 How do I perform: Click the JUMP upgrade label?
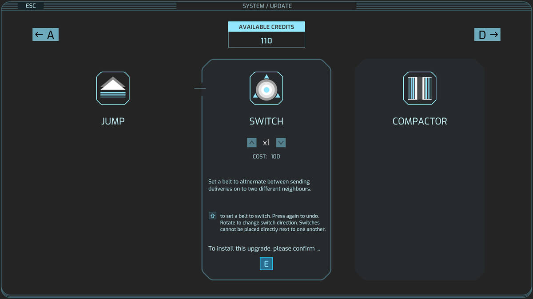[x=113, y=121]
